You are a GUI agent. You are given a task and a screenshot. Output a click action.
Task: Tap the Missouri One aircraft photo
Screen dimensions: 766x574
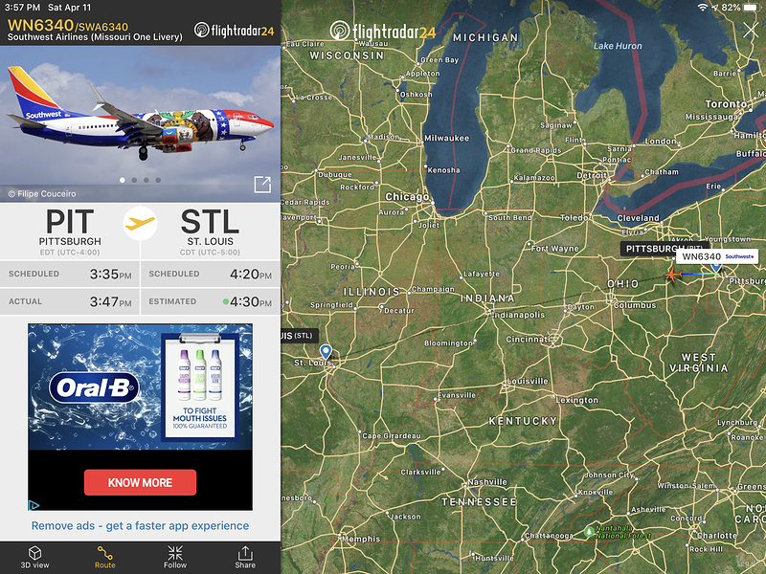tap(140, 124)
